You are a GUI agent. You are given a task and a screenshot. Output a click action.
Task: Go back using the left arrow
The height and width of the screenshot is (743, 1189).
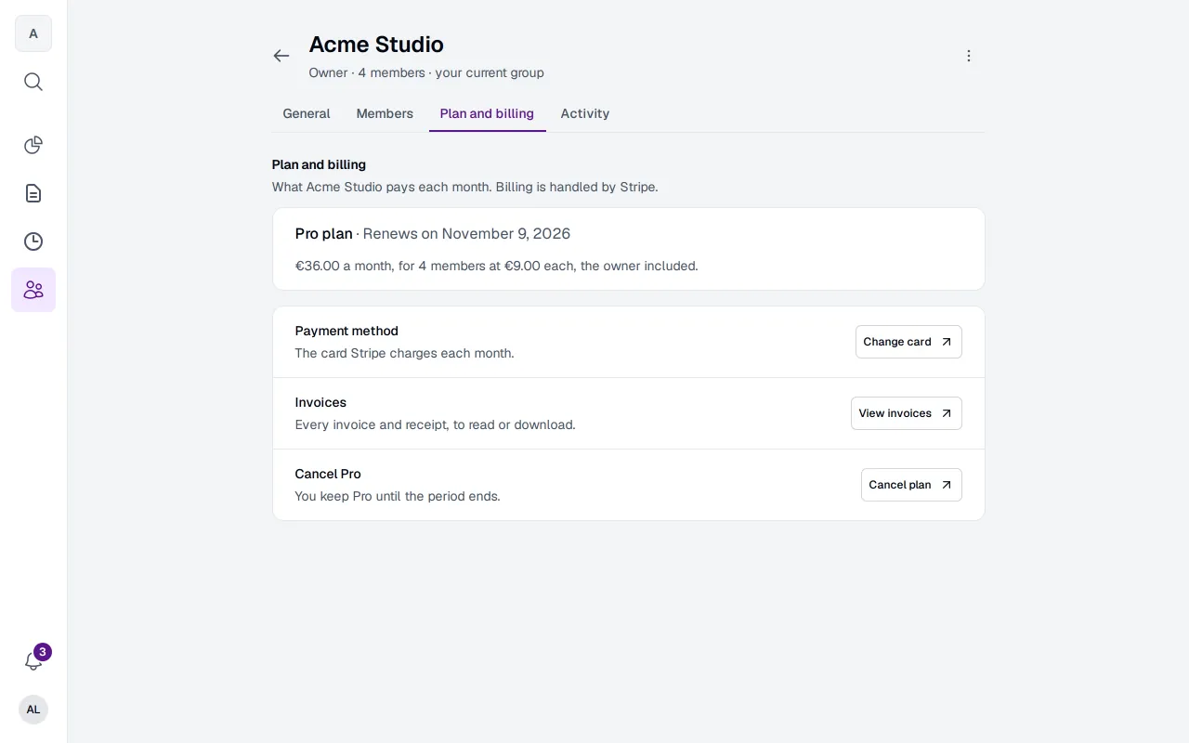(281, 56)
